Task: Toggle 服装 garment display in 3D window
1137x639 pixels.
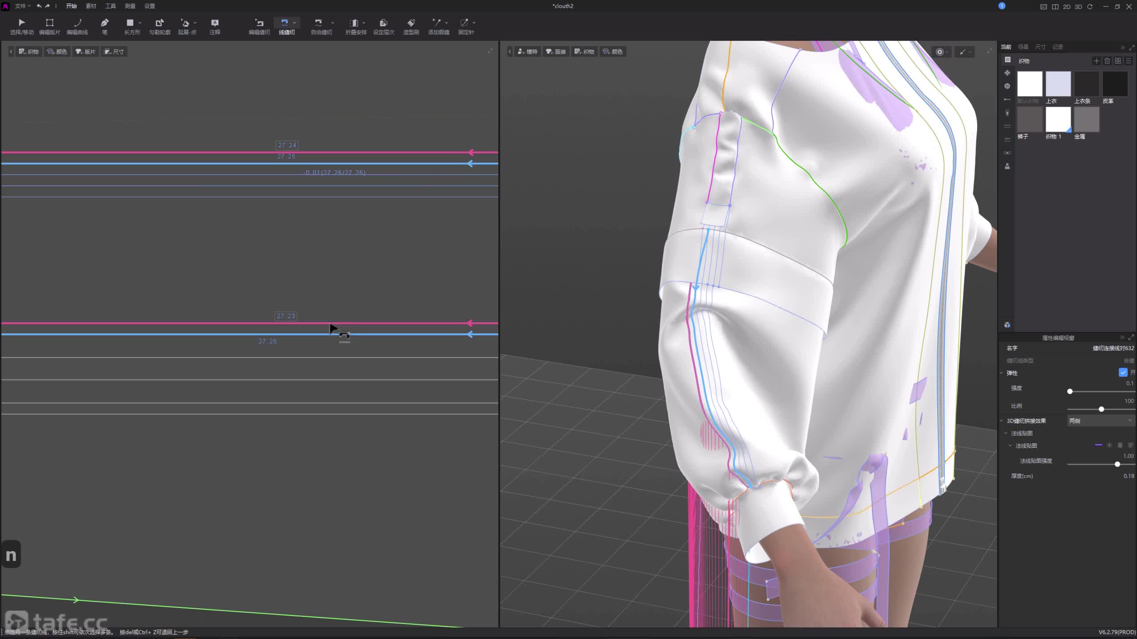Action: (x=556, y=51)
